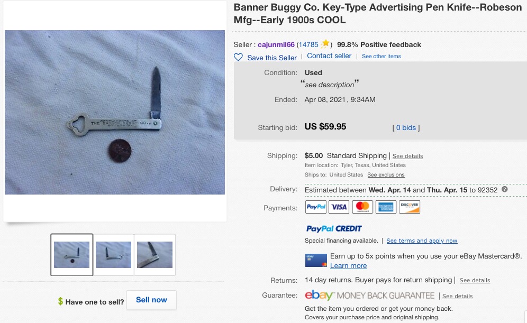Open shipping See details link
The height and width of the screenshot is (323, 527).
pyautogui.click(x=408, y=156)
